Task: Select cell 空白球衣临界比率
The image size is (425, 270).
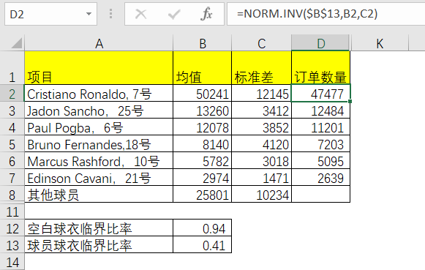Action: [99, 228]
